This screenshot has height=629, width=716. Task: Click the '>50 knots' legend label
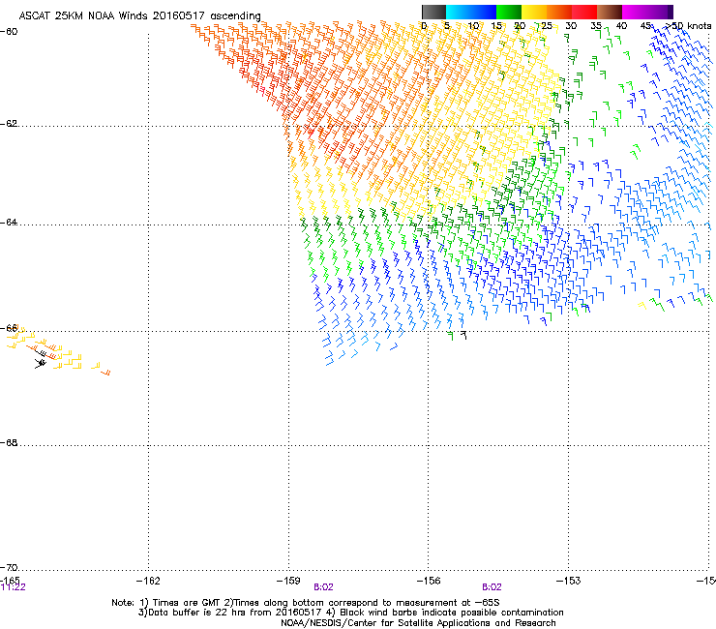(688, 26)
